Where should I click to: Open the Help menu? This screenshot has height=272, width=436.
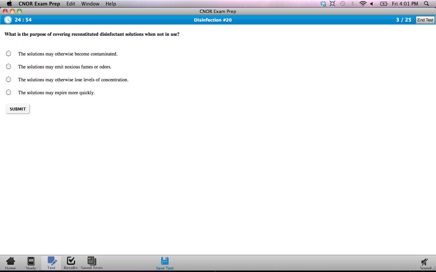(x=111, y=4)
